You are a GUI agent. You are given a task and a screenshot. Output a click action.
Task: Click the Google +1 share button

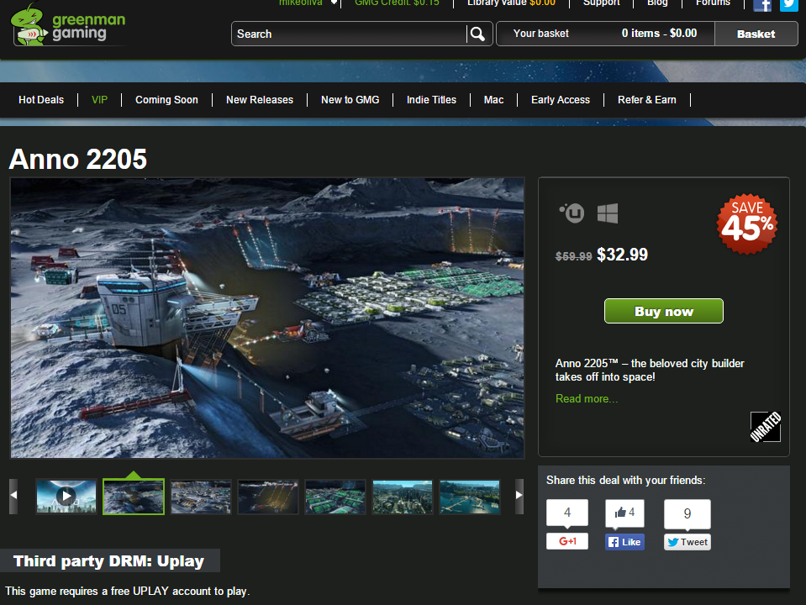[567, 541]
